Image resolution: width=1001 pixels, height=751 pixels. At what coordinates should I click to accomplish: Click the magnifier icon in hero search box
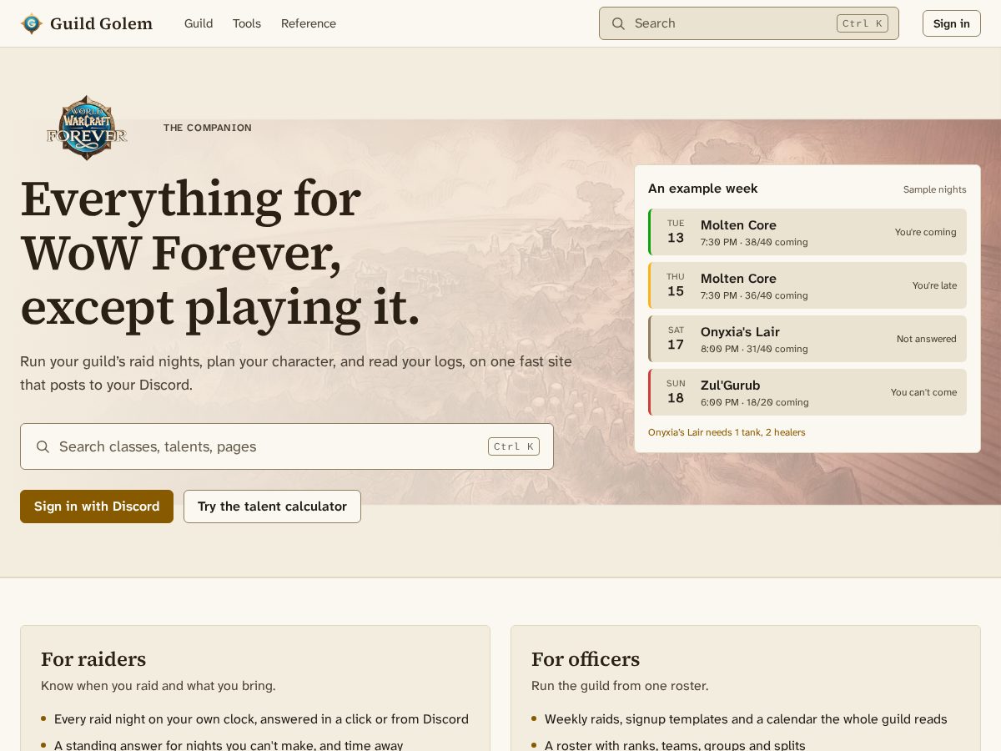[x=43, y=446]
